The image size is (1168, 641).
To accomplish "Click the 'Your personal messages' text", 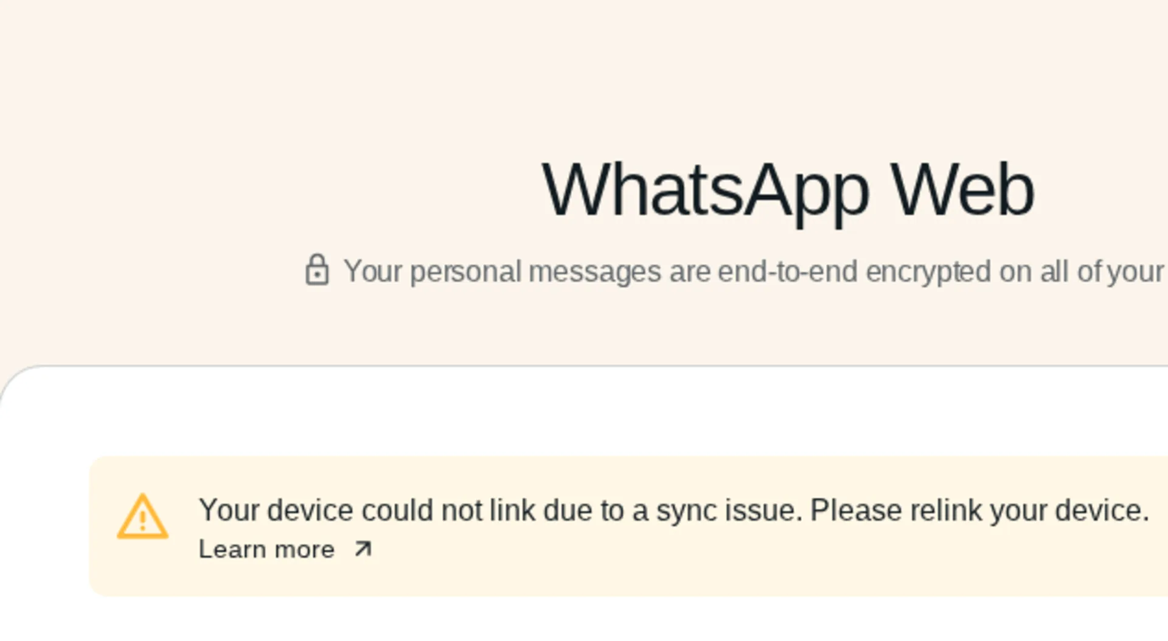I will coord(502,272).
